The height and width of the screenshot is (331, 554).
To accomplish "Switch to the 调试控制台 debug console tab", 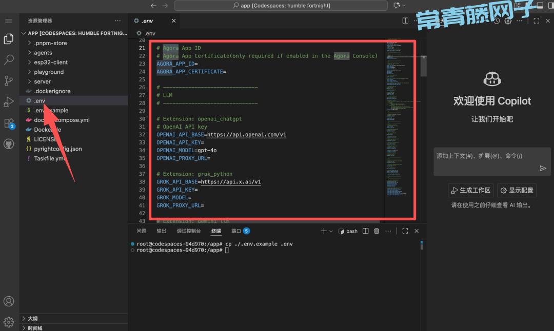I will click(x=189, y=231).
